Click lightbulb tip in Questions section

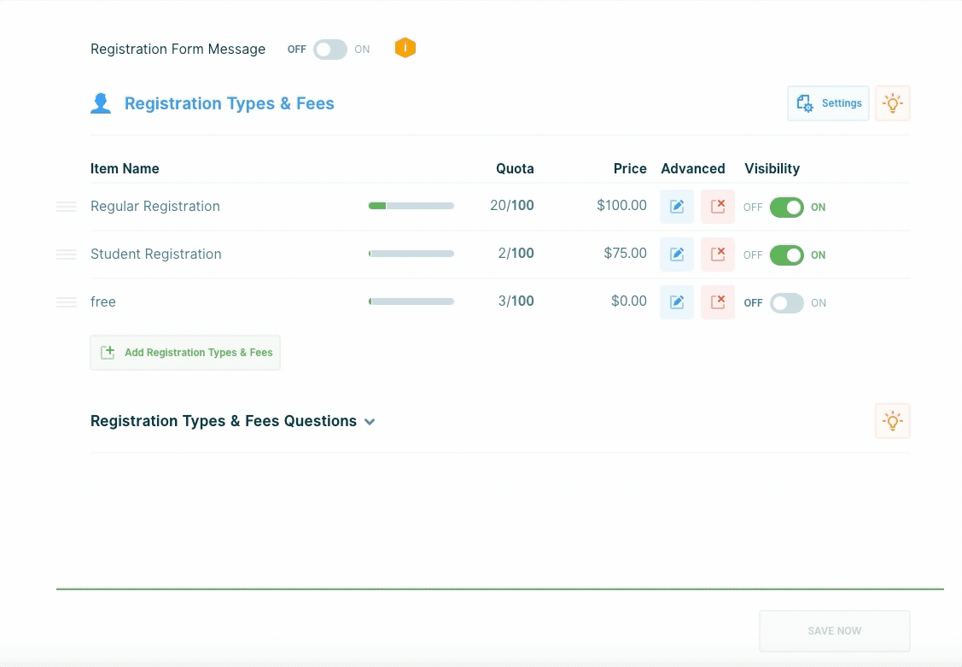[892, 421]
